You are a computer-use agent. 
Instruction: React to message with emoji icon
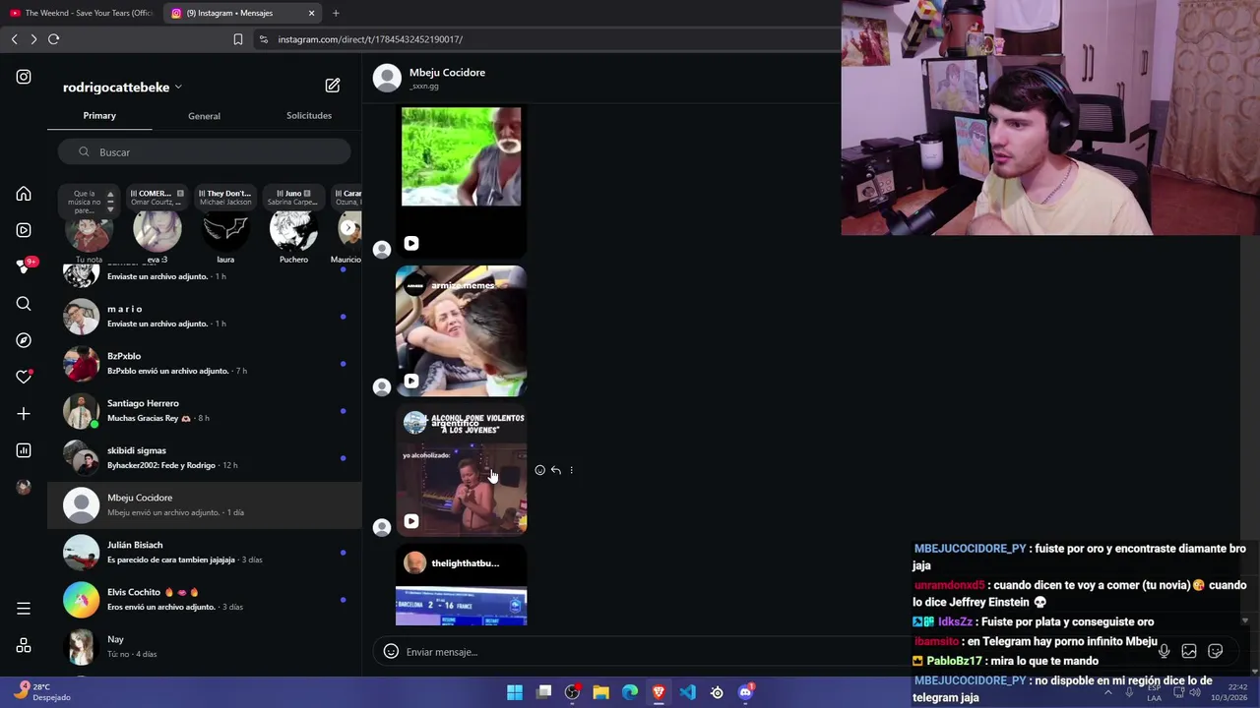[539, 470]
